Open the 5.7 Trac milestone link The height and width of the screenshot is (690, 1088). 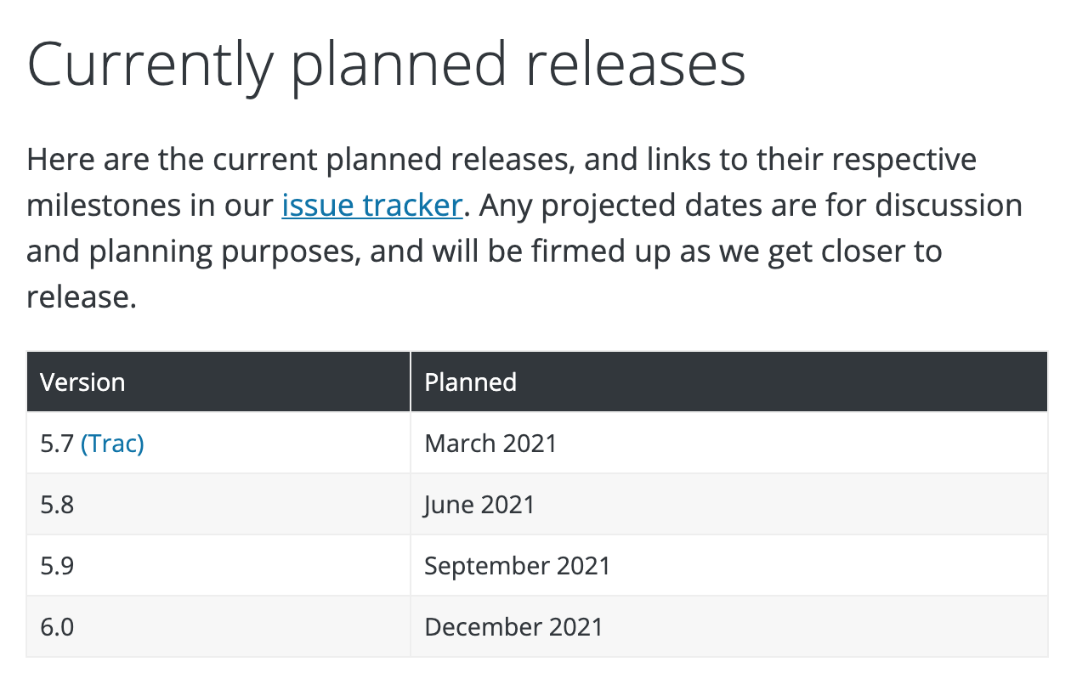[x=112, y=443]
